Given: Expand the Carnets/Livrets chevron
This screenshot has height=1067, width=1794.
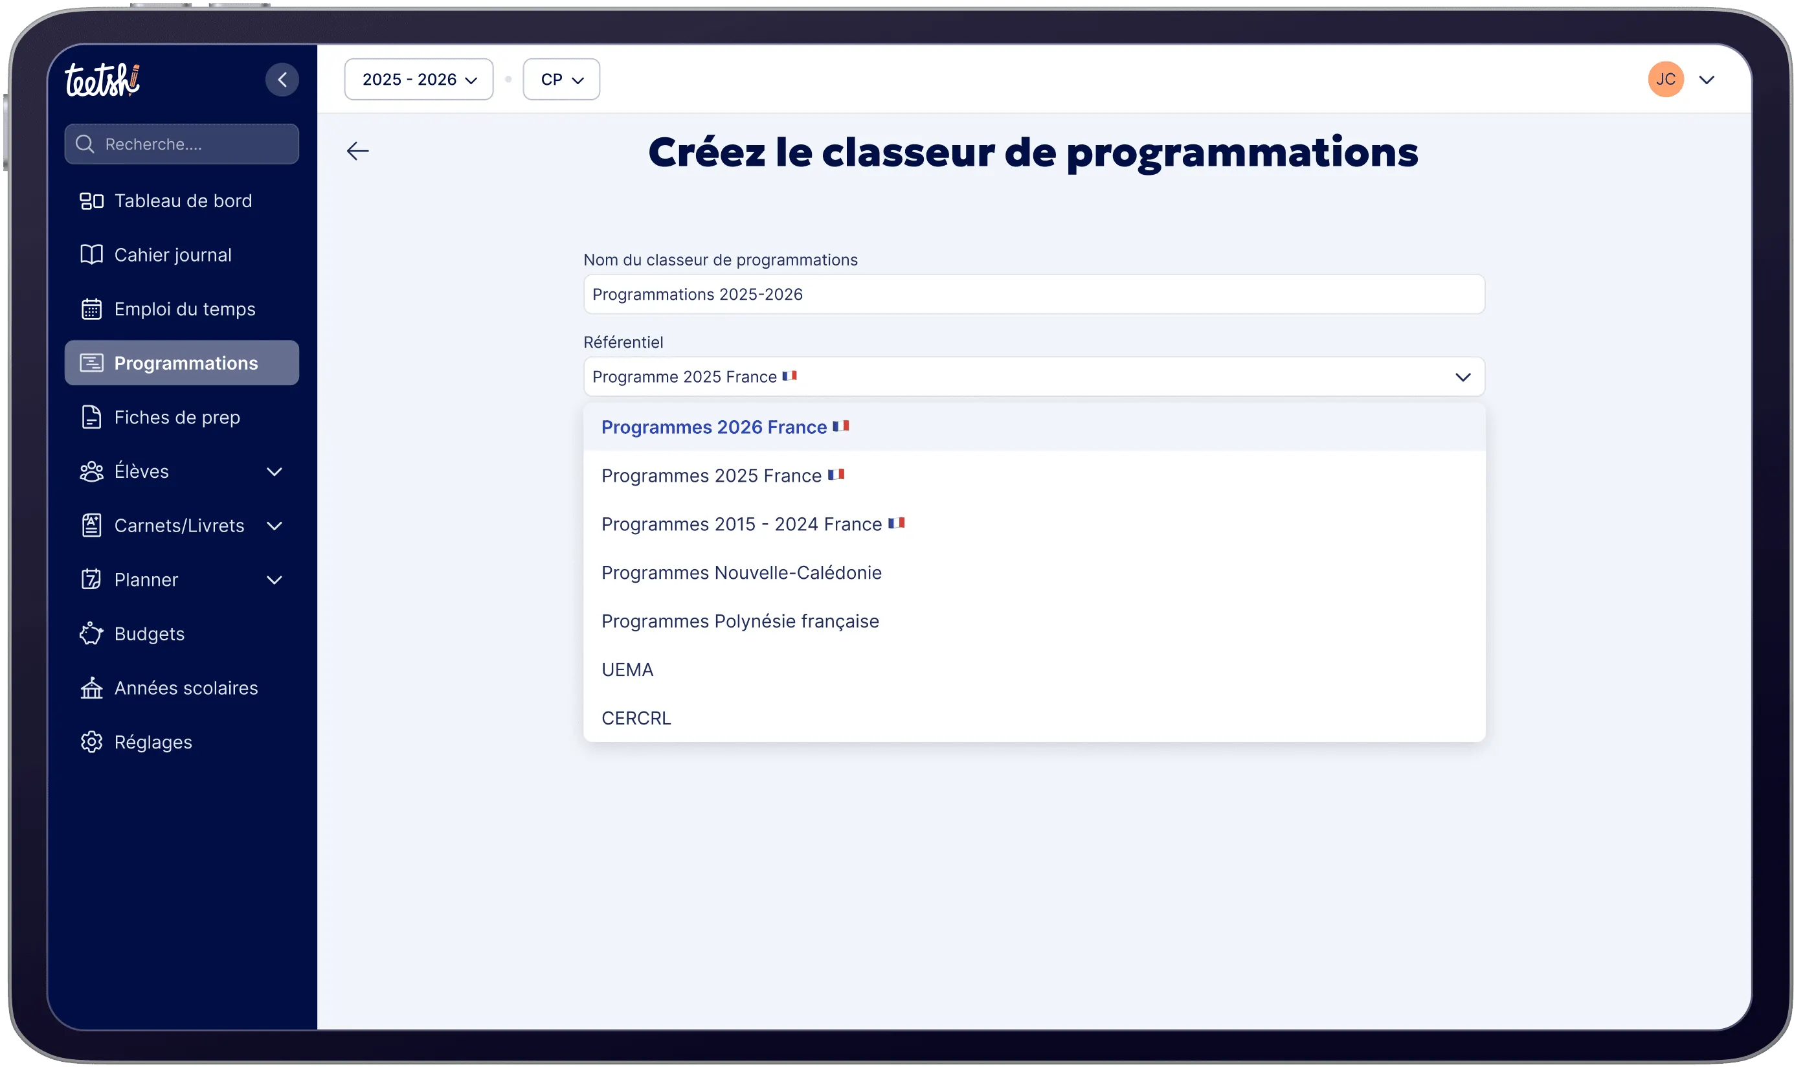Looking at the screenshot, I should coord(274,526).
